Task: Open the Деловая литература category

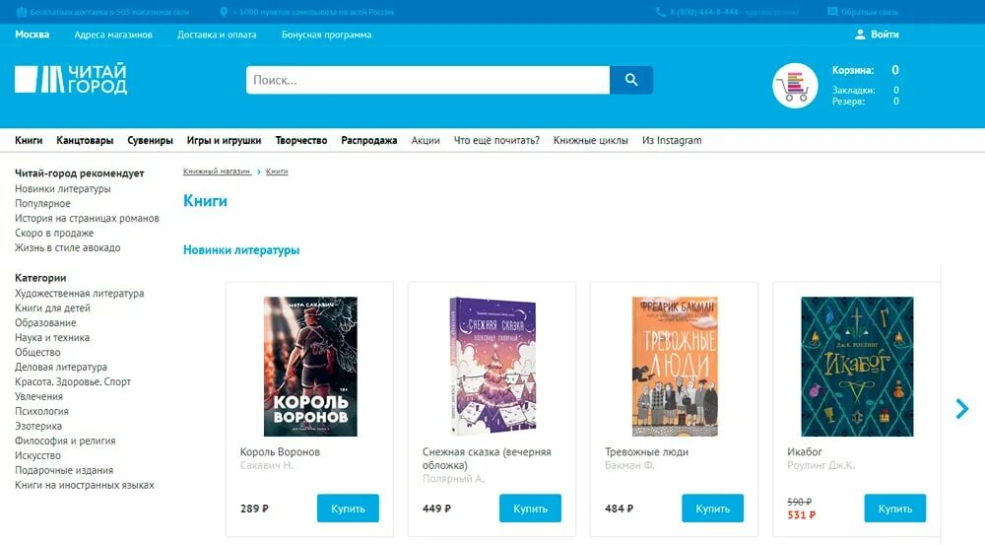Action: [61, 367]
